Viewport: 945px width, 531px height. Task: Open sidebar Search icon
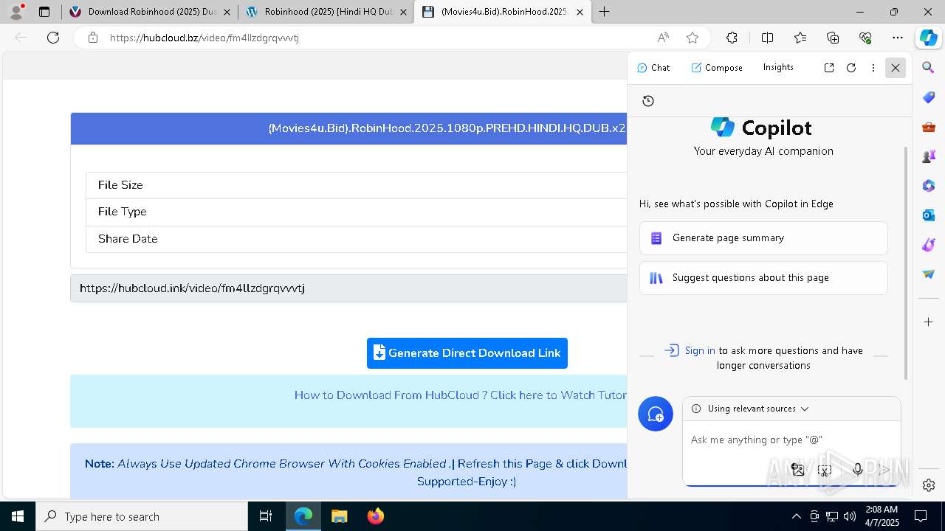click(929, 68)
